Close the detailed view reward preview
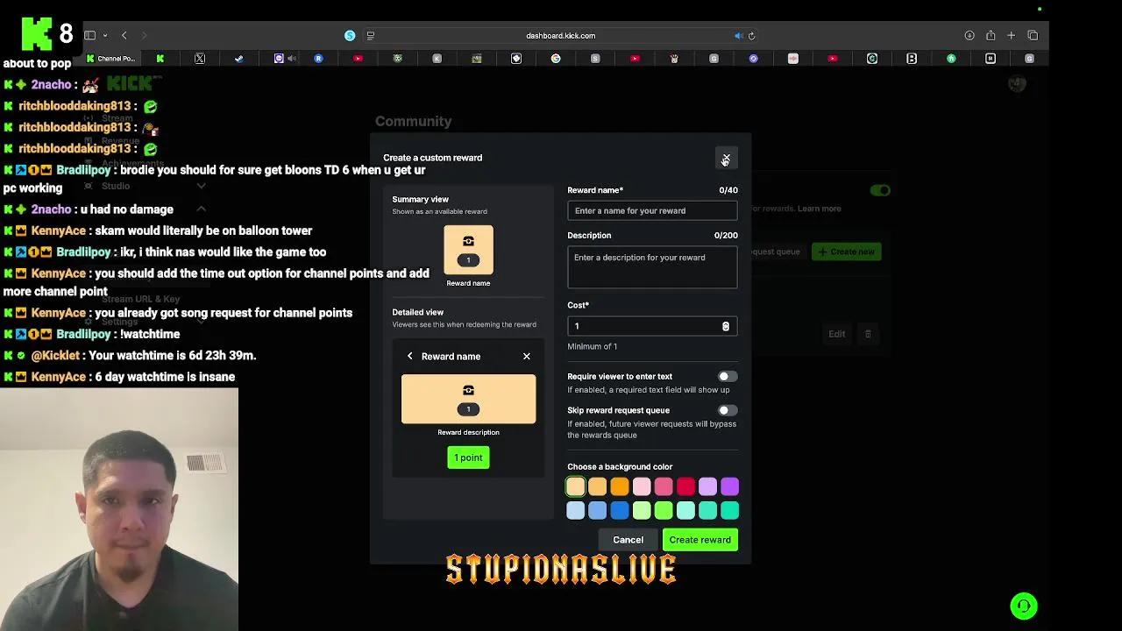 click(x=527, y=357)
